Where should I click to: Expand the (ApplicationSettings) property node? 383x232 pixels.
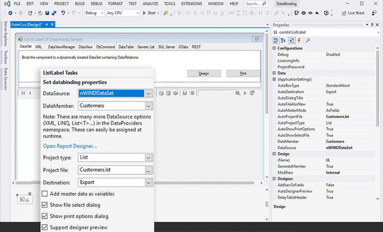[x=274, y=79]
